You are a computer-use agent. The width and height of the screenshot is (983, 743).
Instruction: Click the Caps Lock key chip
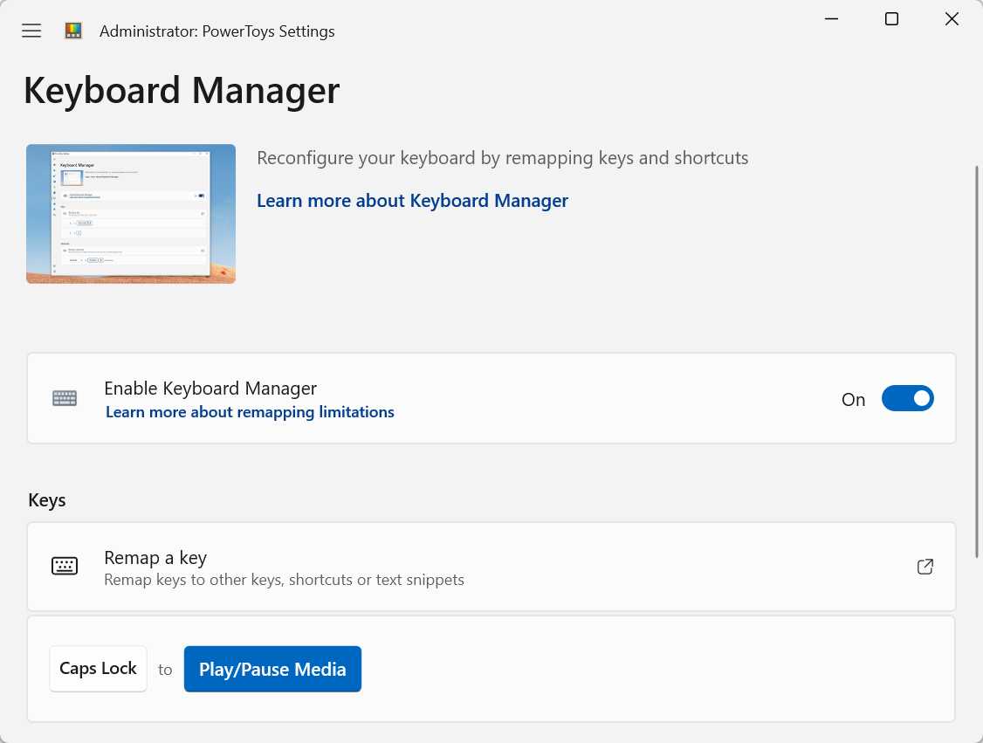(98, 669)
